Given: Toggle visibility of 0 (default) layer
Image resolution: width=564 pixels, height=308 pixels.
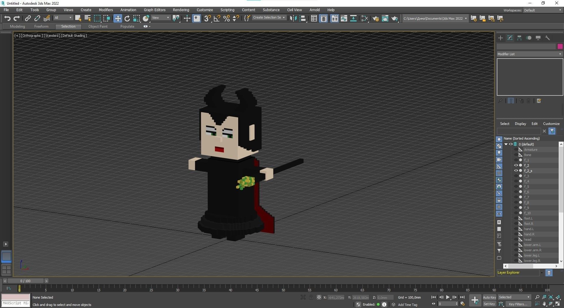Looking at the screenshot, I should pos(511,144).
